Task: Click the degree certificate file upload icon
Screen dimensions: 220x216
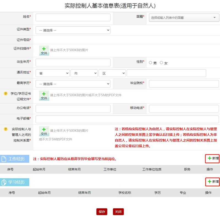Action: tap(44, 96)
